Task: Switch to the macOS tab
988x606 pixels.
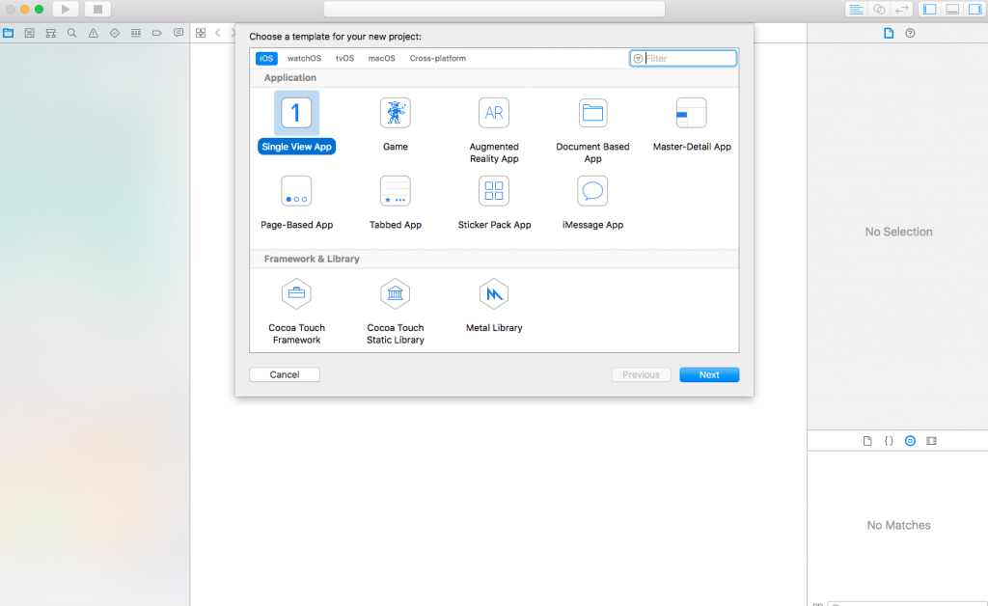Action: click(382, 58)
